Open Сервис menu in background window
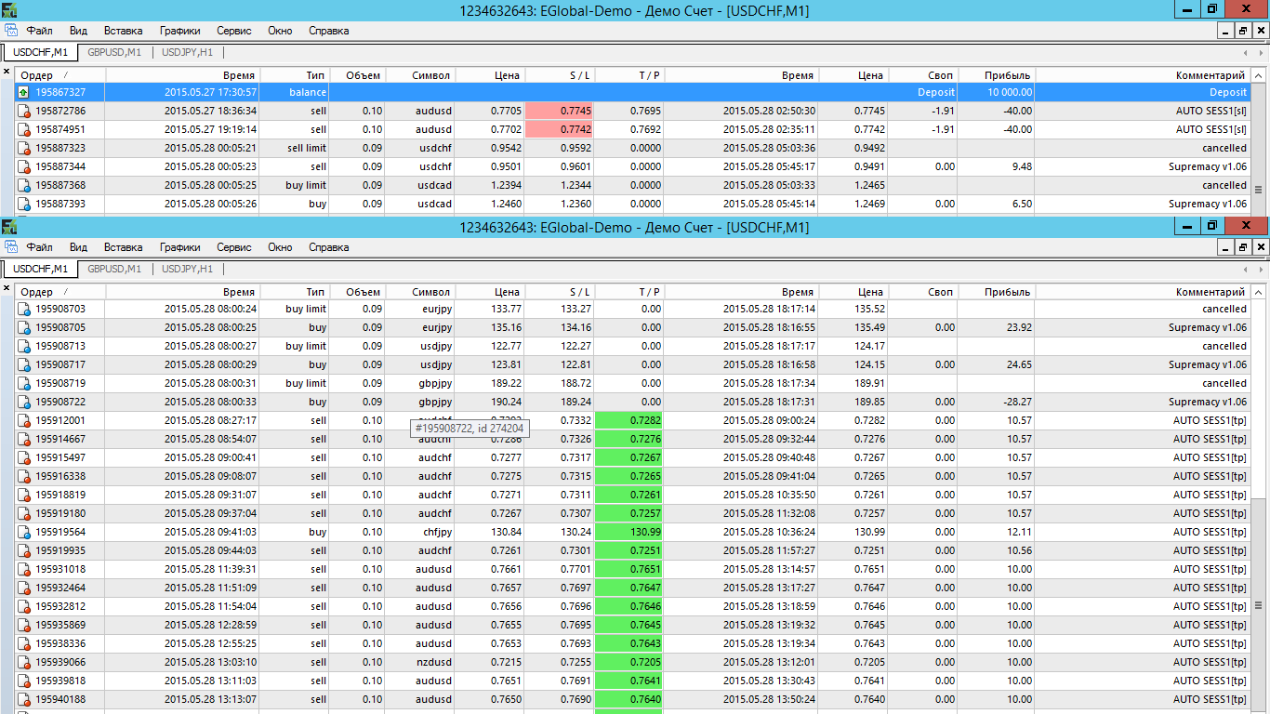1270x714 pixels. point(234,31)
